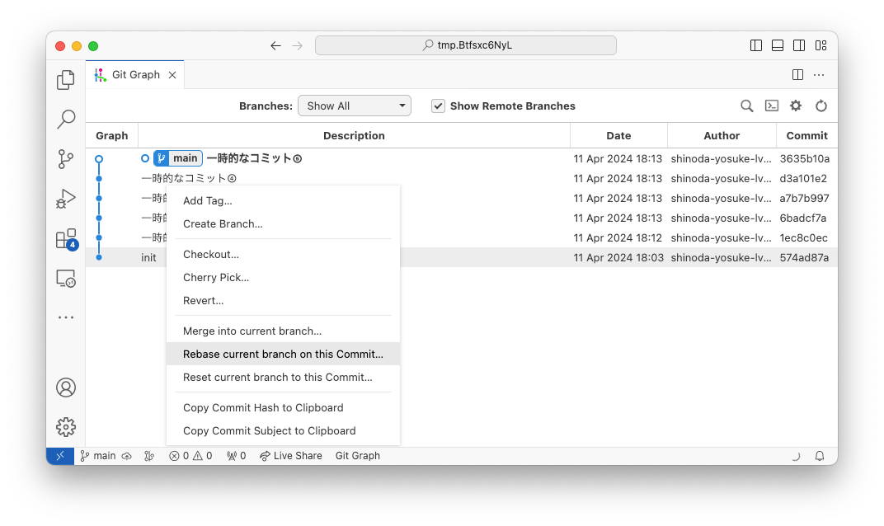The height and width of the screenshot is (526, 884).
Task: Open the Remote Explorer view
Action: pos(66,279)
